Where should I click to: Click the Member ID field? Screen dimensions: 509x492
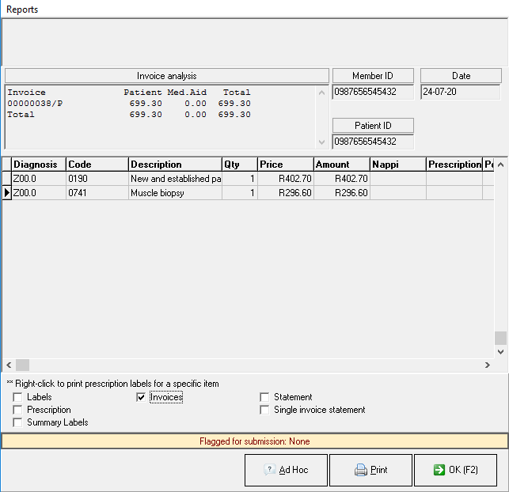pyautogui.click(x=373, y=92)
